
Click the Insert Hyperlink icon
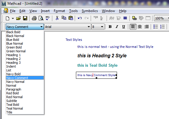pos(134,18)
